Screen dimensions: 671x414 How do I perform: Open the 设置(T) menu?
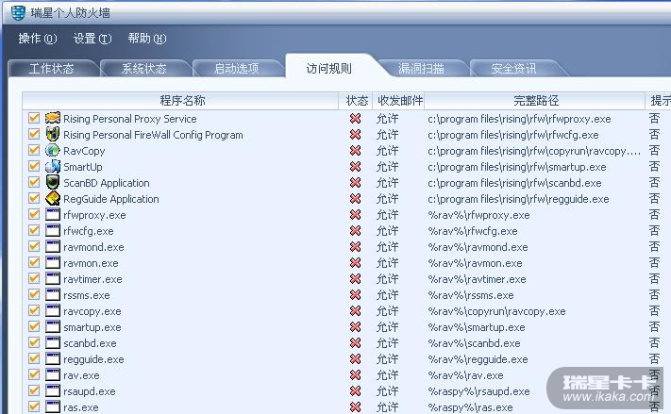click(92, 39)
